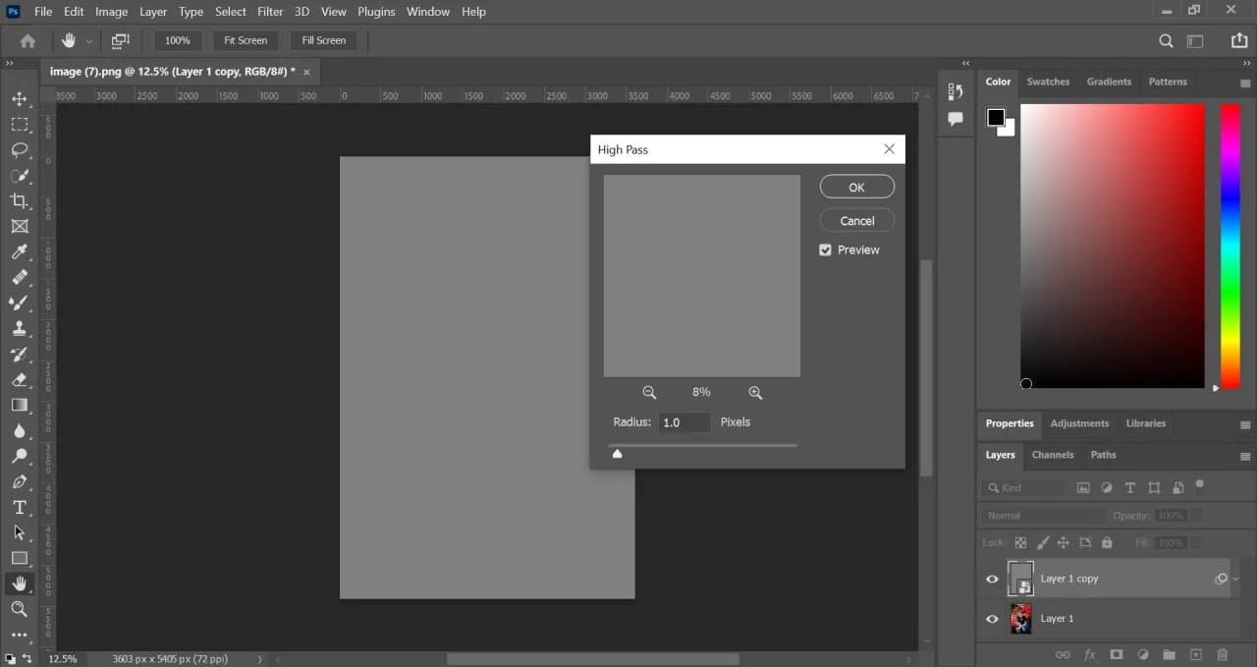1257x667 pixels.
Task: Select the Horizontal Type tool
Action: [x=19, y=507]
